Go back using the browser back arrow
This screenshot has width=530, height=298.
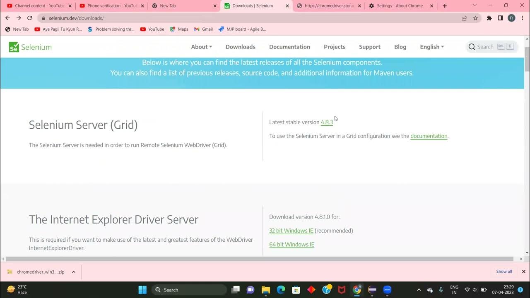pos(7,18)
